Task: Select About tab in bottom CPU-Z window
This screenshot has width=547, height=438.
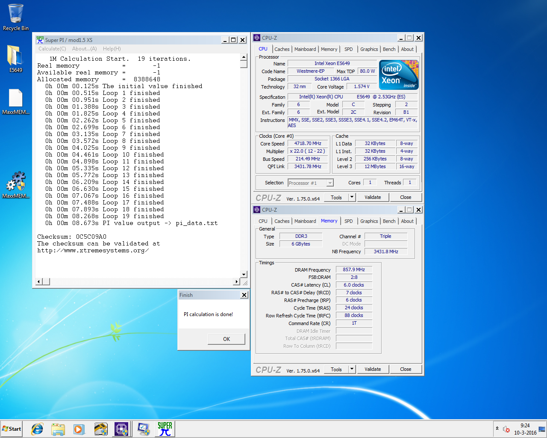Action: [407, 221]
